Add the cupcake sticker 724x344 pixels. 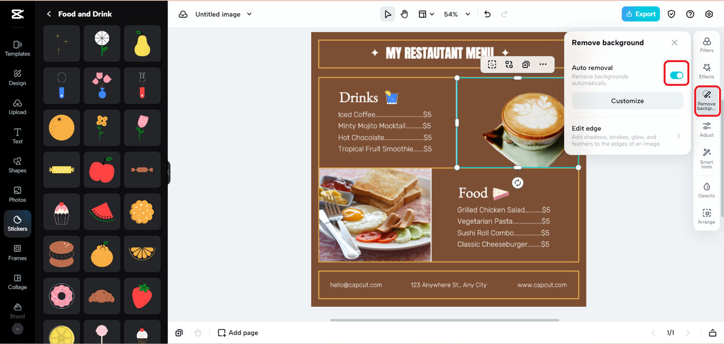[x=62, y=211]
